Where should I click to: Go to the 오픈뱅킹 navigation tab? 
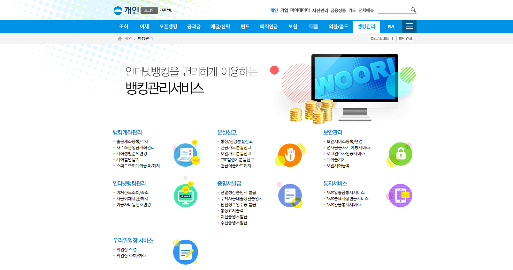point(168,26)
